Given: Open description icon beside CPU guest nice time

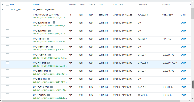Looking at the screenshot, I should [x=54, y=23].
